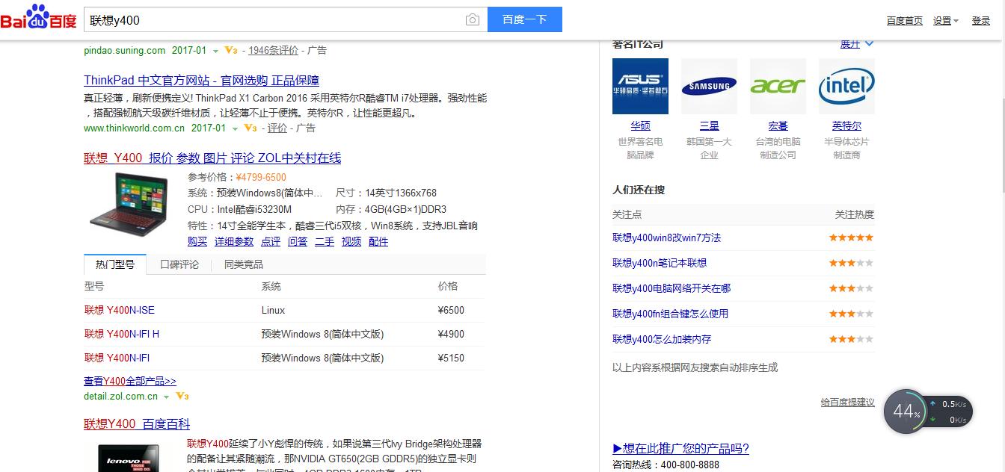Image resolution: width=1005 pixels, height=472 pixels.
Task: Click the search input field
Action: (273, 20)
